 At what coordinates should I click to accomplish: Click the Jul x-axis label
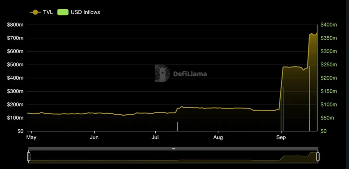155,137
